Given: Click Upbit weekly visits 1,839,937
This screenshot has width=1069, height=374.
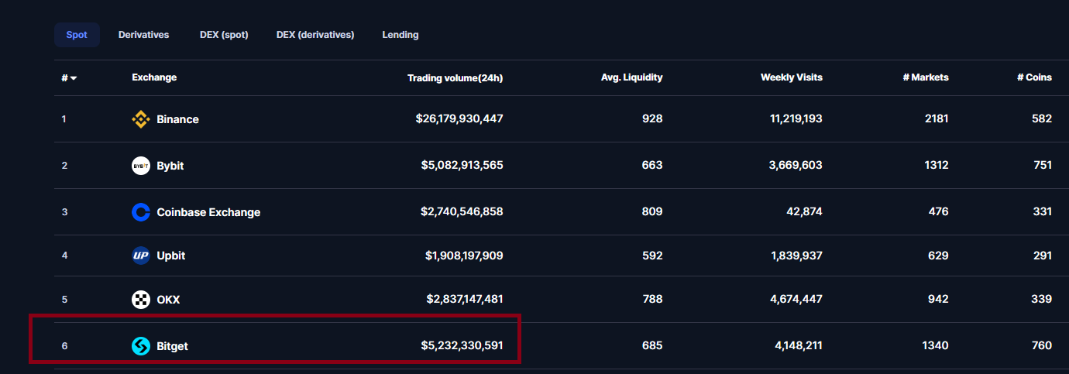Looking at the screenshot, I should coord(798,256).
